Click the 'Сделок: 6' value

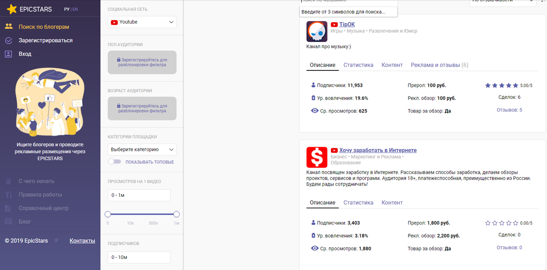[509, 97]
